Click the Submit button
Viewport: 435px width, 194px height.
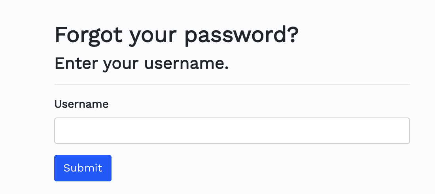tap(83, 168)
